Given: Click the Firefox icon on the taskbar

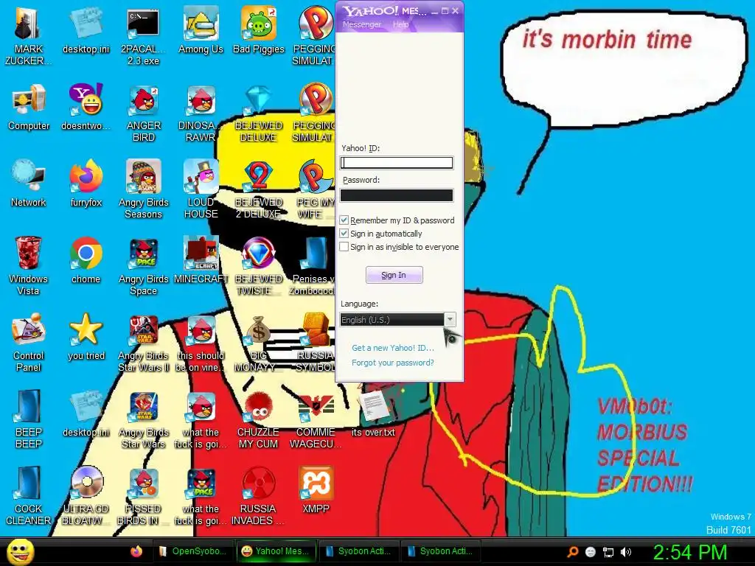Looking at the screenshot, I should click(x=136, y=551).
